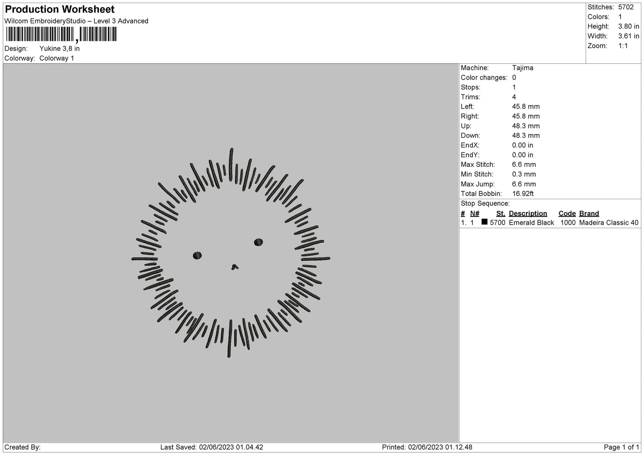Click the right eye of the embroidery design
The image size is (644, 455).
click(x=258, y=242)
